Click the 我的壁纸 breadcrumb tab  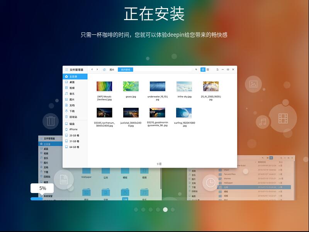point(125,69)
